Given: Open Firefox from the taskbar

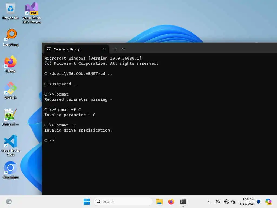Looking at the screenshot, I should pos(171,201).
